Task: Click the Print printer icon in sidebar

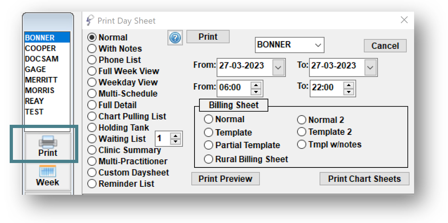Action: click(48, 147)
